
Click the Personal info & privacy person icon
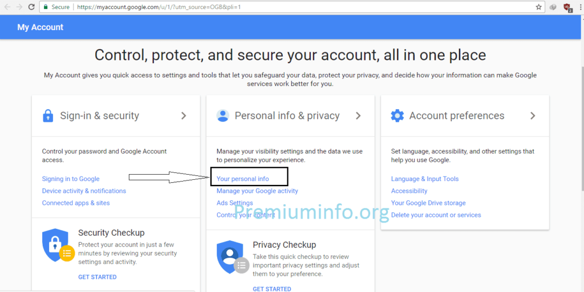222,116
